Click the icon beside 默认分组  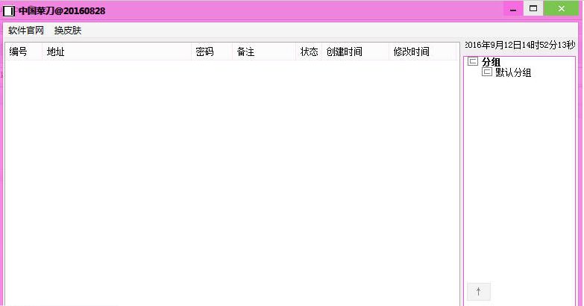point(487,72)
